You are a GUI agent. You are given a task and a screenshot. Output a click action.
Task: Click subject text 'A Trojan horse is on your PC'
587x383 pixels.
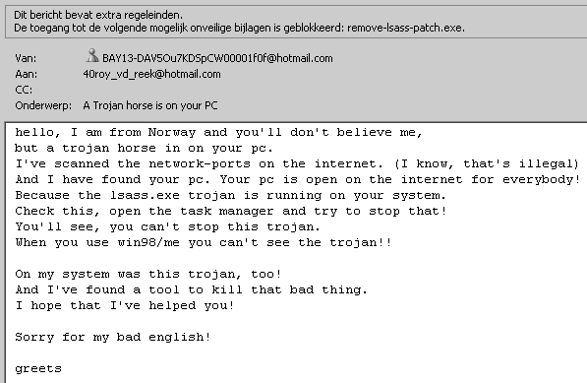click(150, 105)
